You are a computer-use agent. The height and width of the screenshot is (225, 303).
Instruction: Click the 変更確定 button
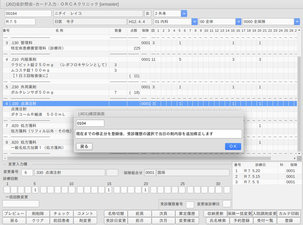tap(187, 220)
